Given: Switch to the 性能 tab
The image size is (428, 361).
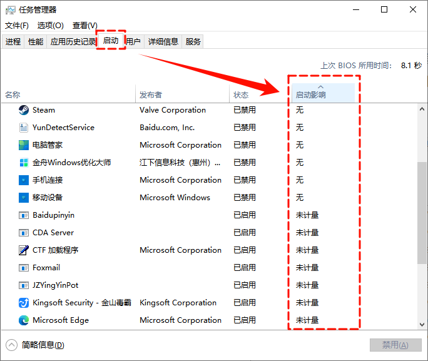Looking at the screenshot, I should click(x=36, y=42).
